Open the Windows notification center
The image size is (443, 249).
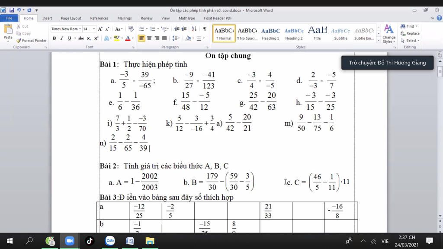point(430,241)
